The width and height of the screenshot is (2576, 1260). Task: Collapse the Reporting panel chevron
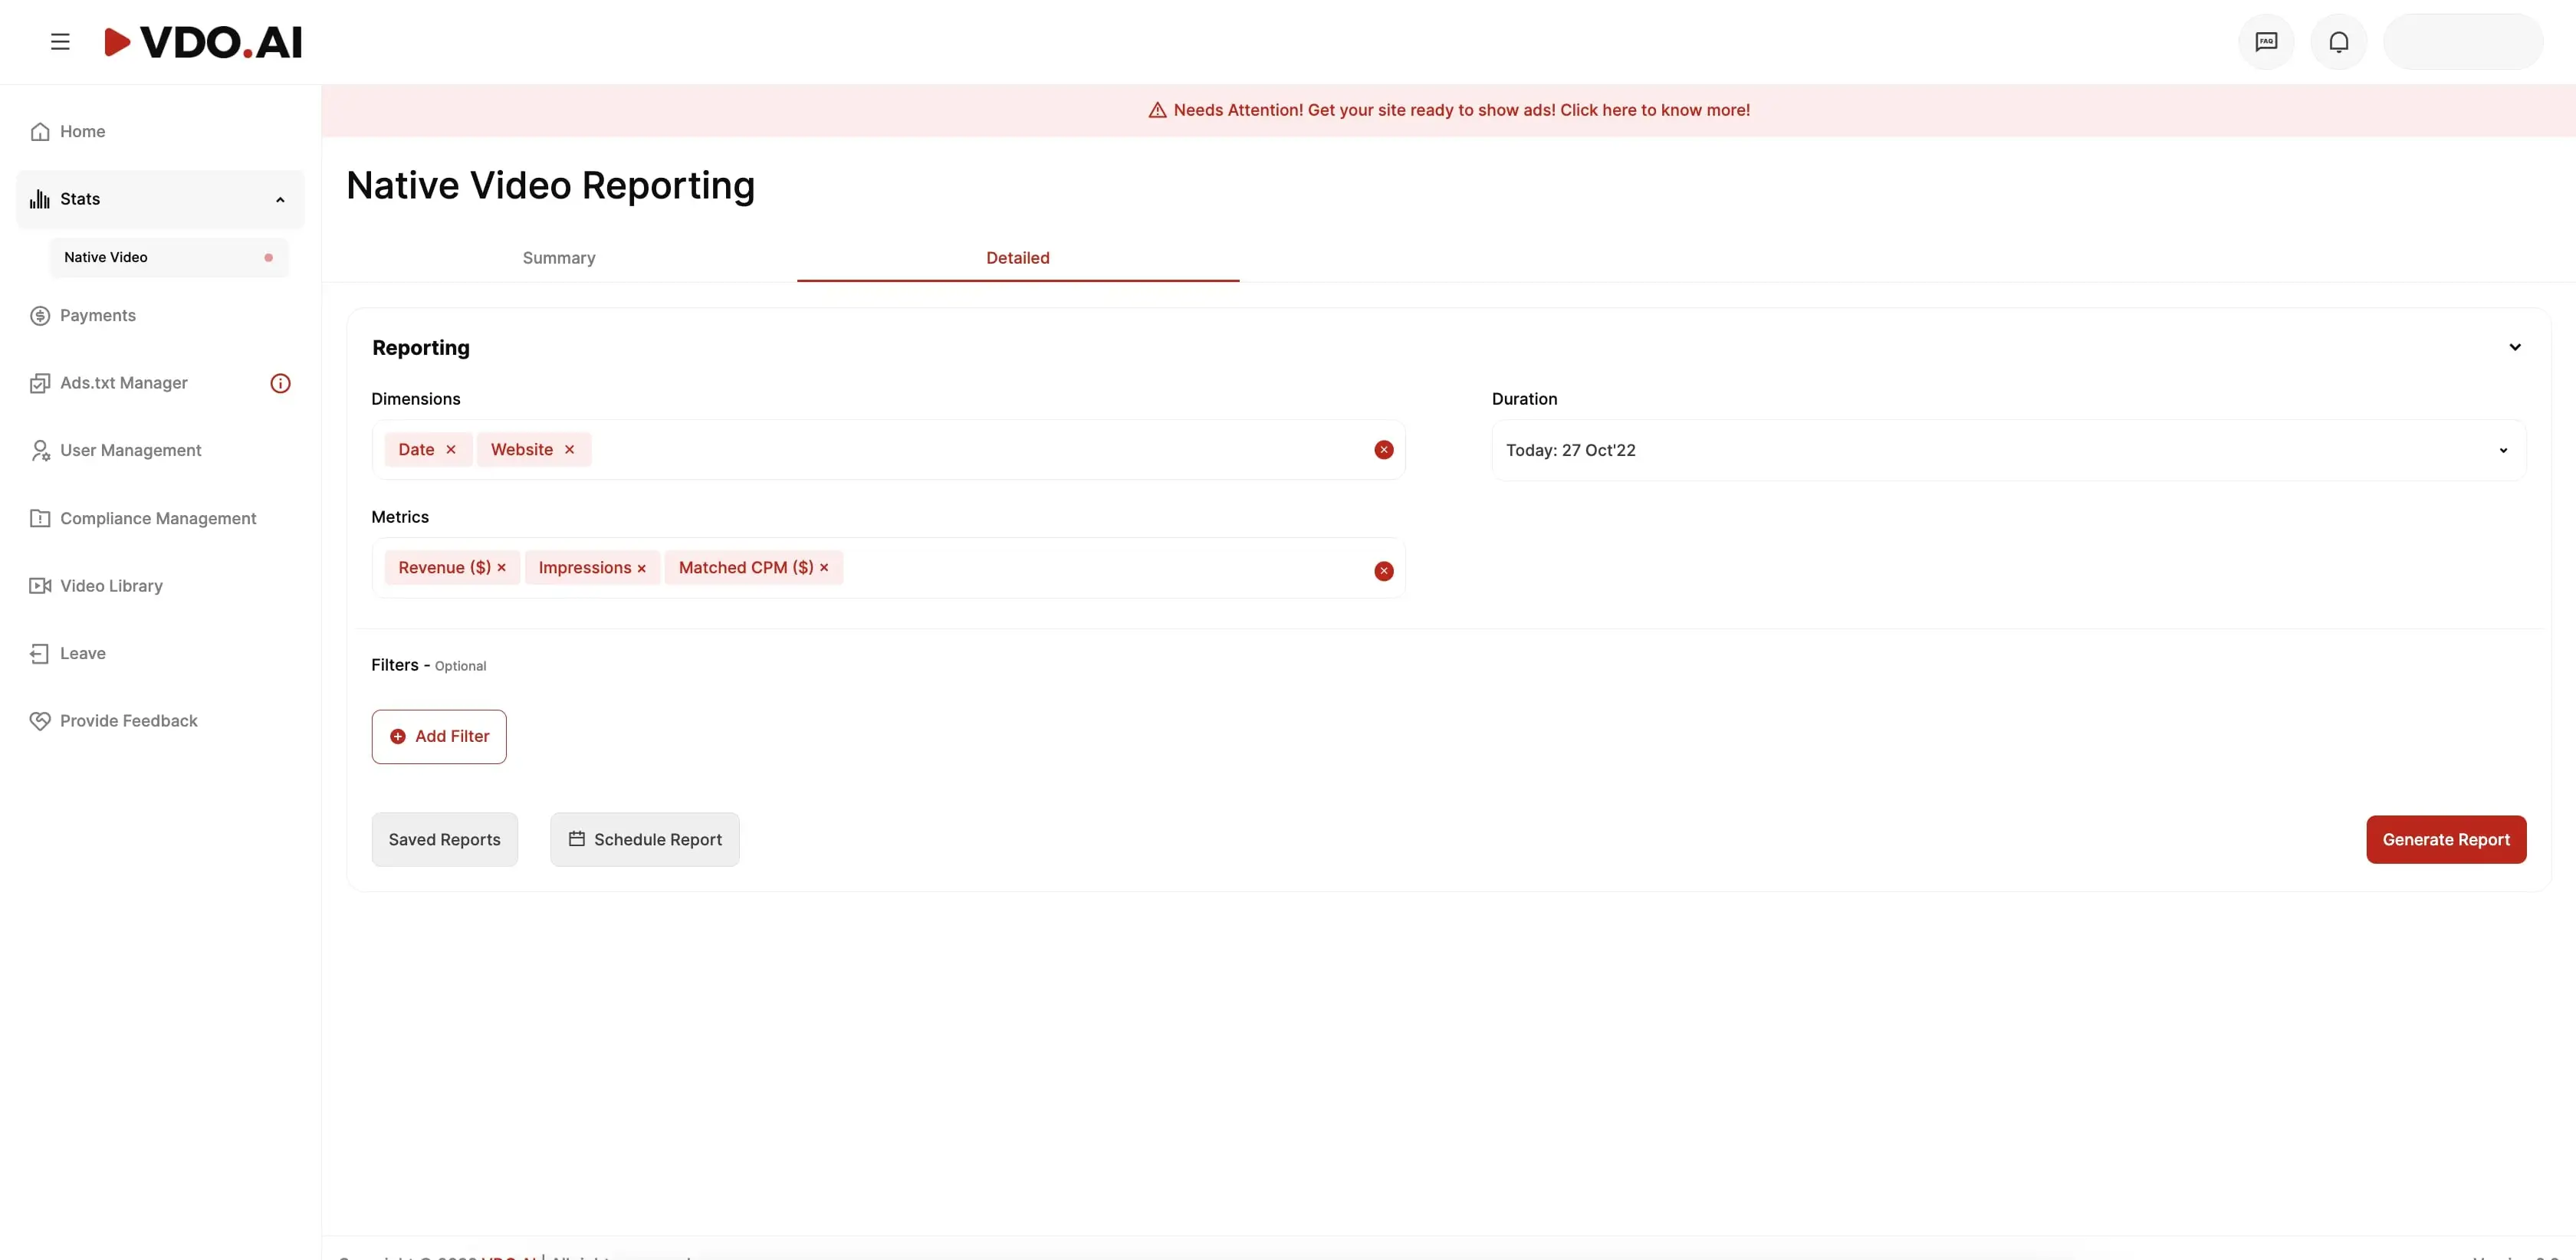pos(2514,347)
